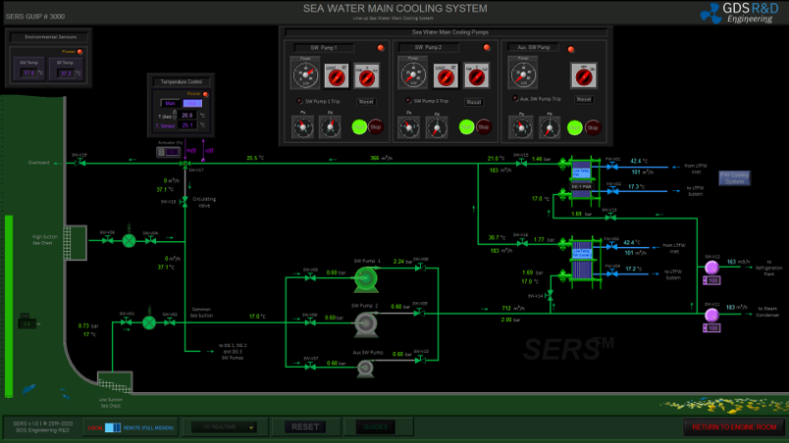Open valve SW-V16 at lower cooler outlet
The image size is (789, 443).
pyautogui.click(x=522, y=243)
